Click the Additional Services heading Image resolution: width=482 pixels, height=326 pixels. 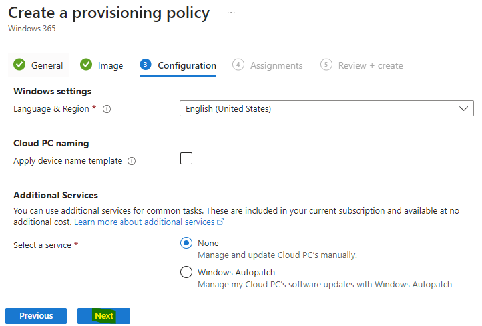click(55, 195)
